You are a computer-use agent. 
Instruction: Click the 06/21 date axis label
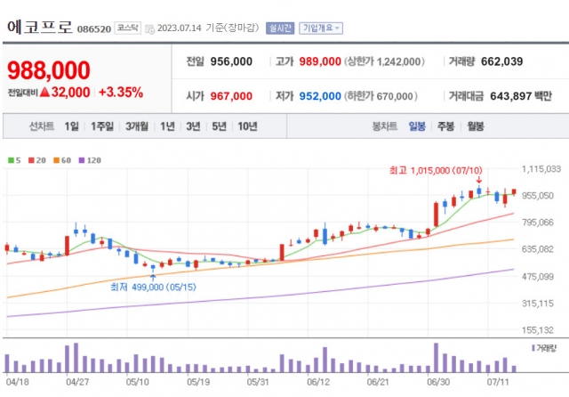[x=378, y=382]
